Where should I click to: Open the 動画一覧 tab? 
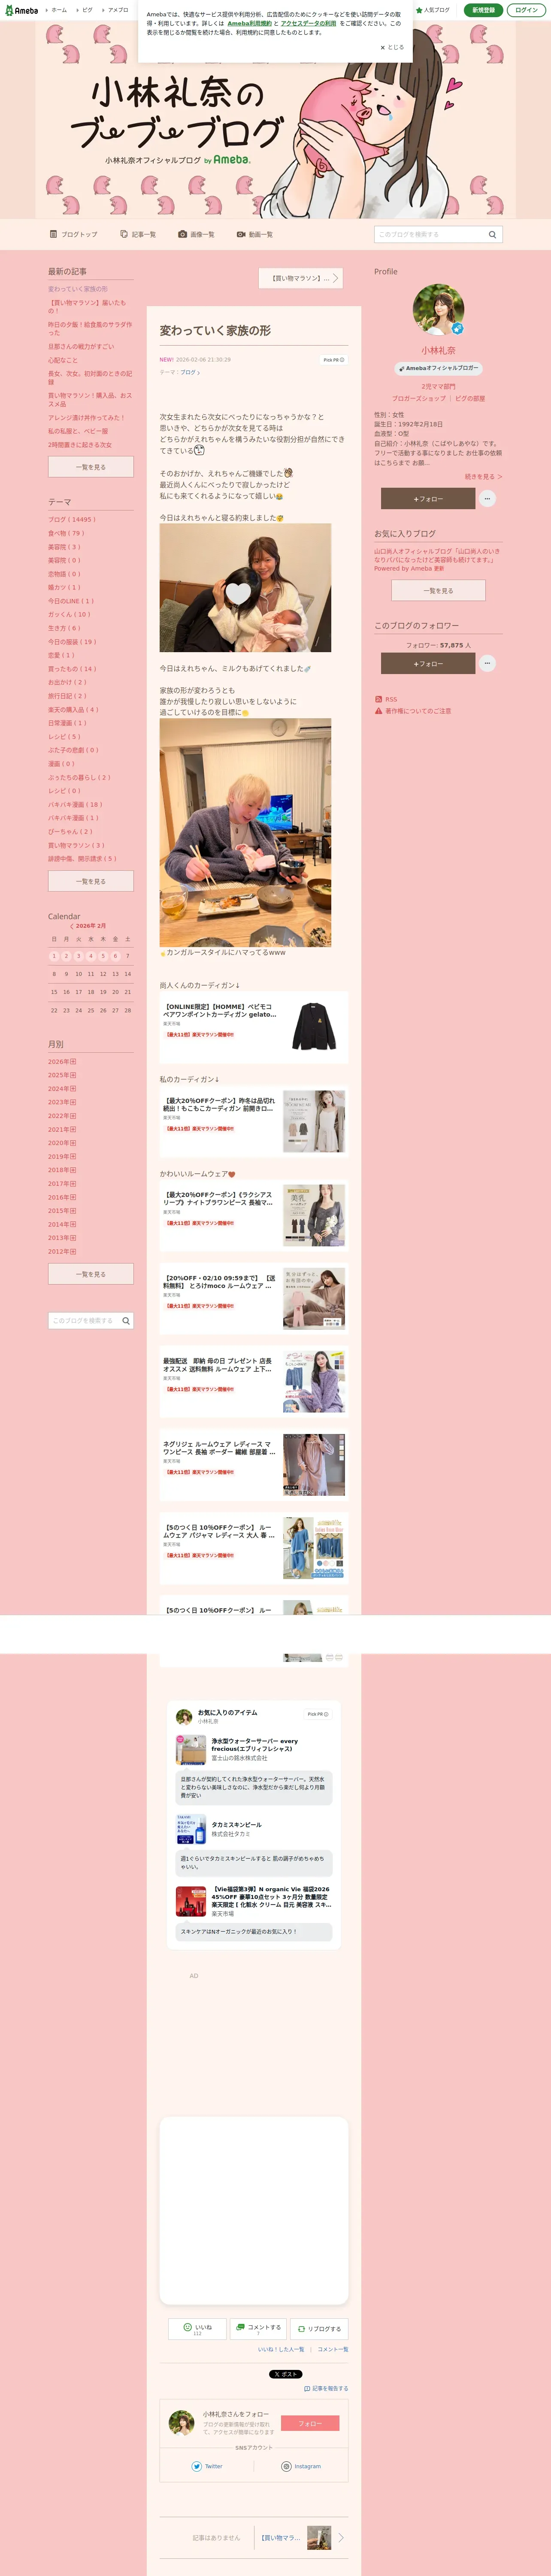[x=255, y=234]
